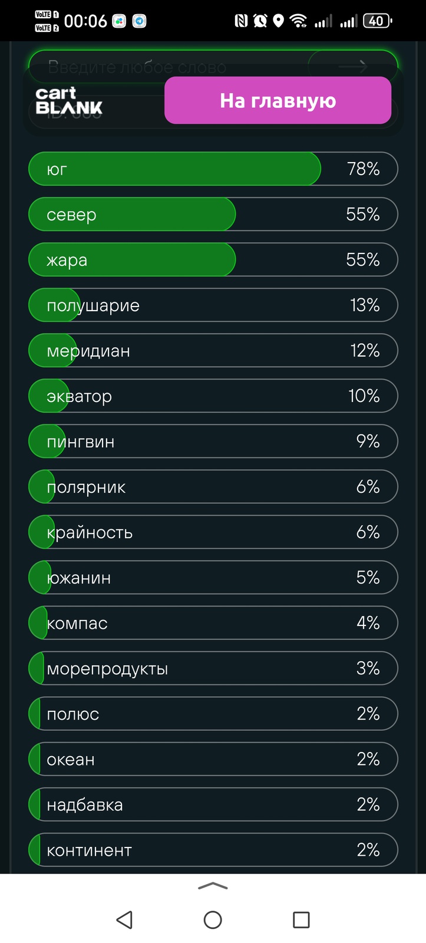Select the север 55% row

[x=213, y=214]
